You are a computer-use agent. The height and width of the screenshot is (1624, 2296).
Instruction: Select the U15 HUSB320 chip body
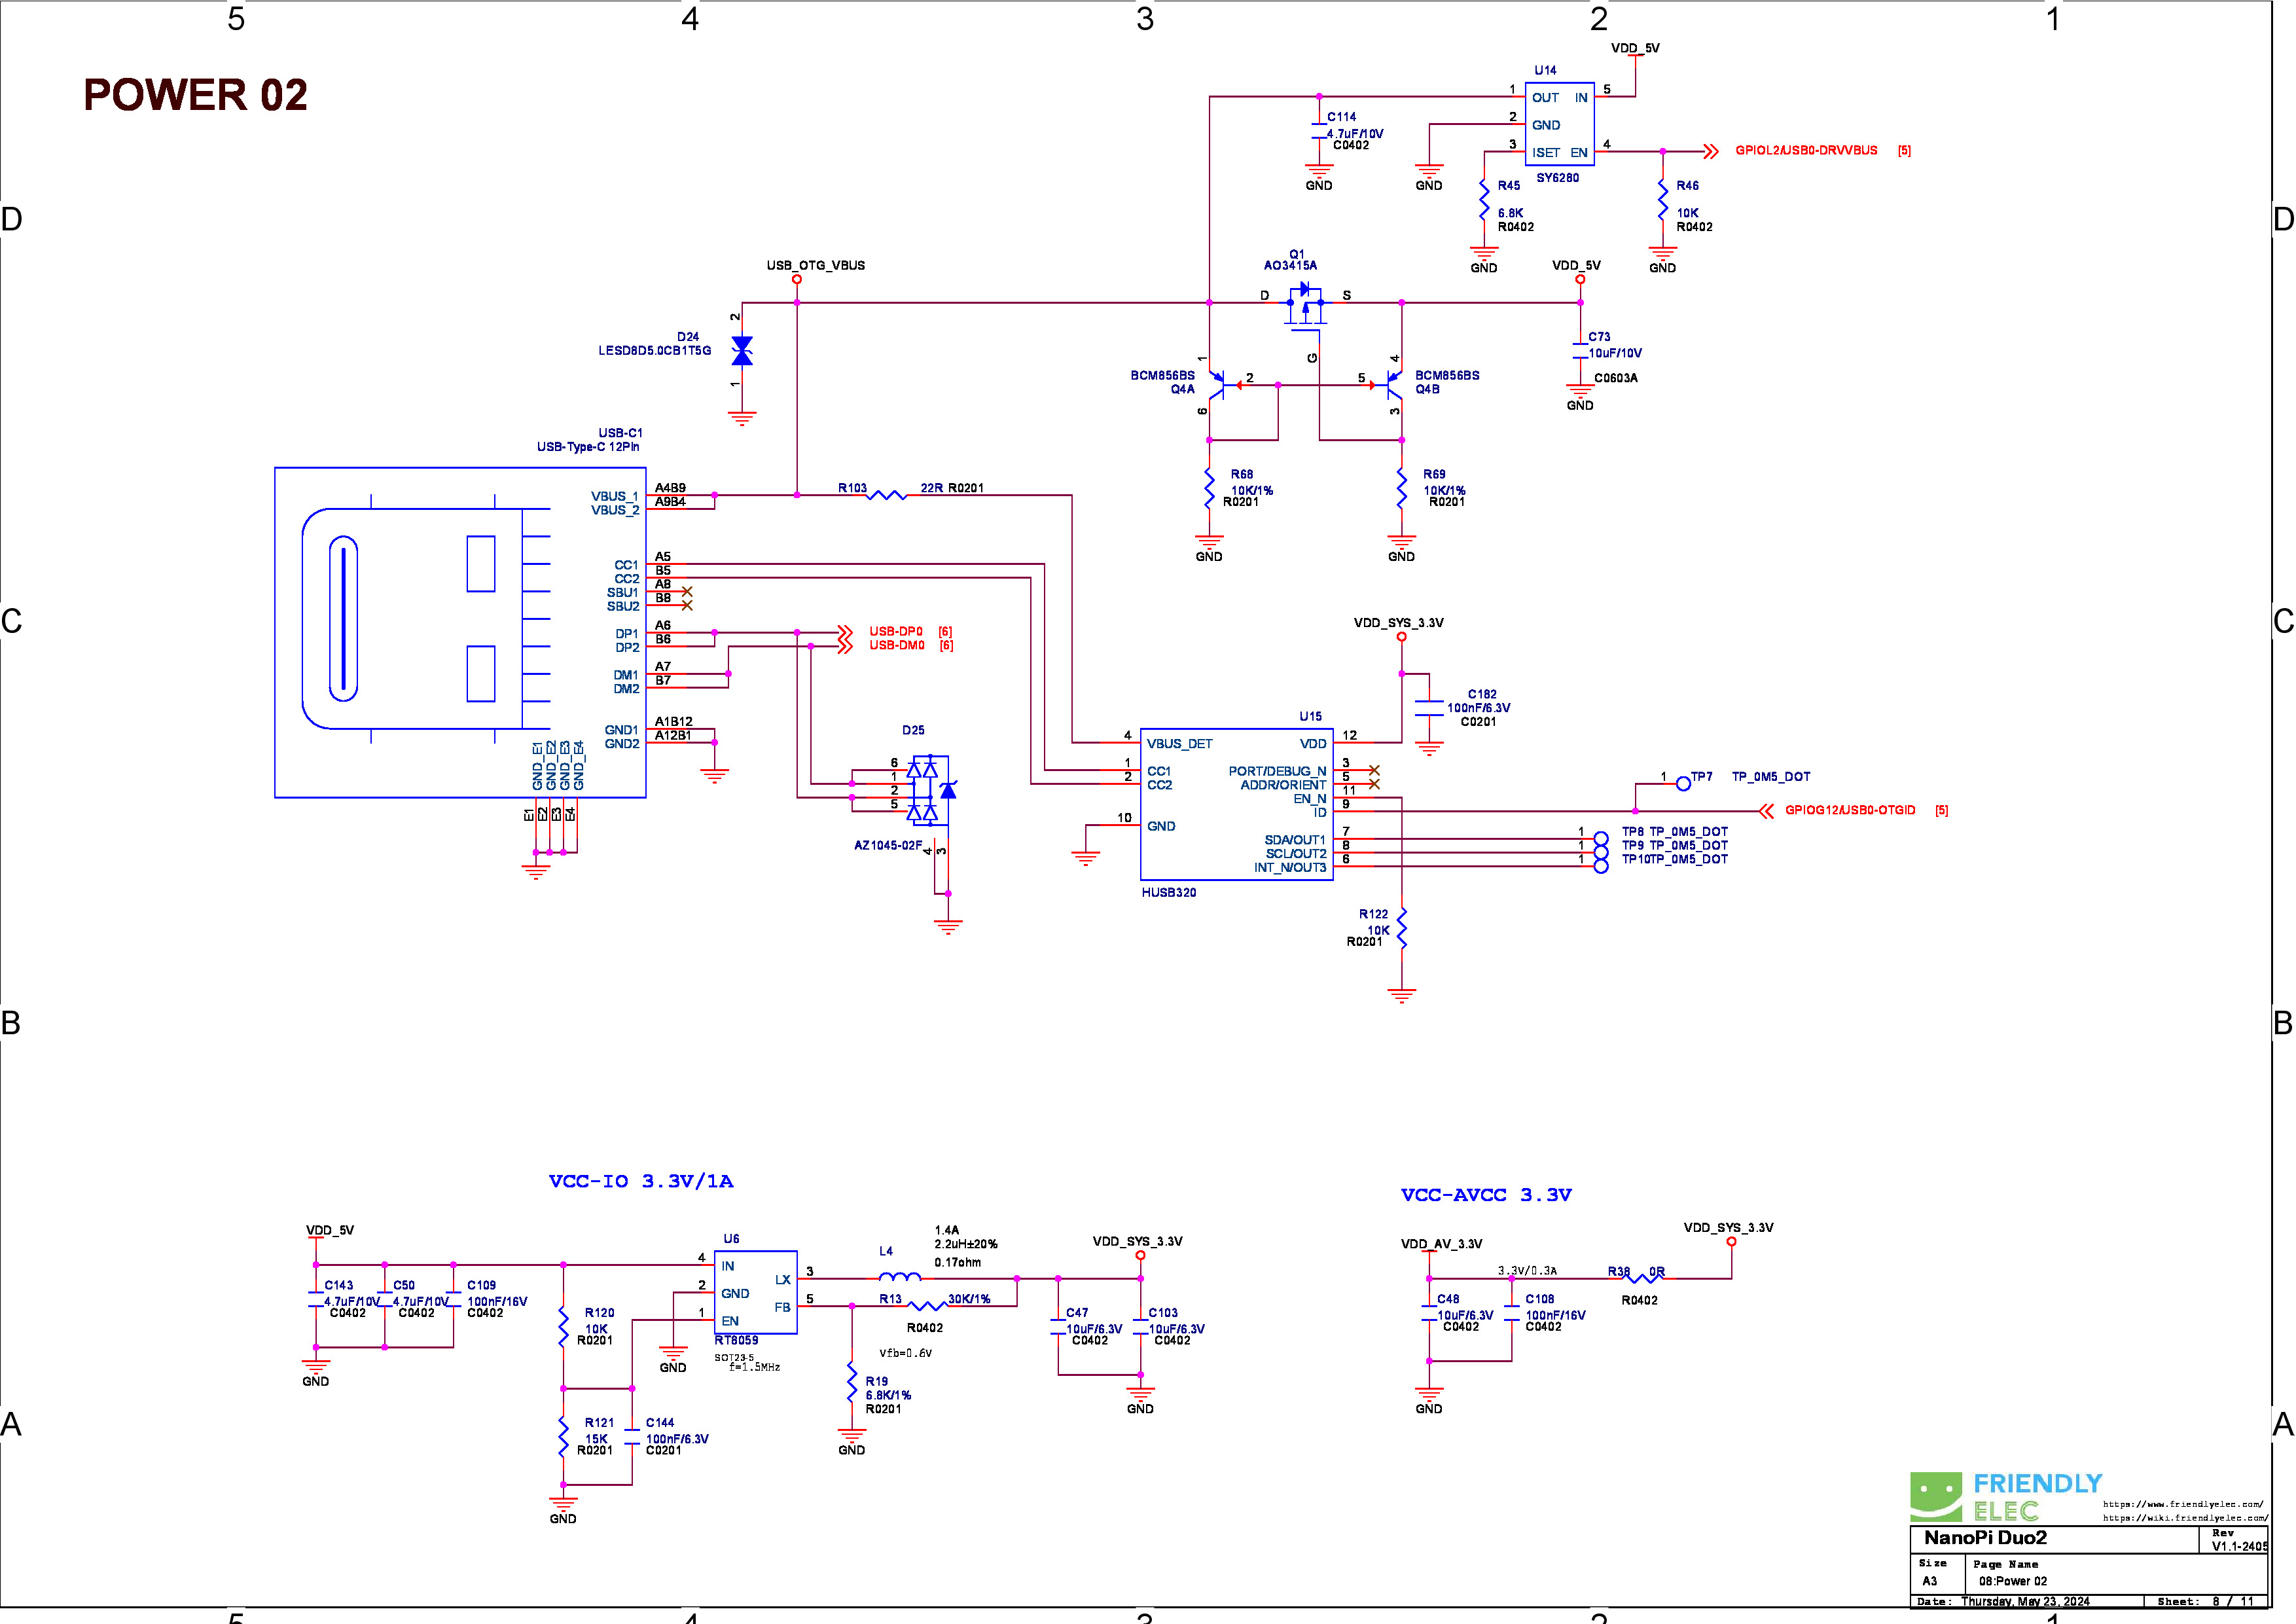click(x=1236, y=804)
